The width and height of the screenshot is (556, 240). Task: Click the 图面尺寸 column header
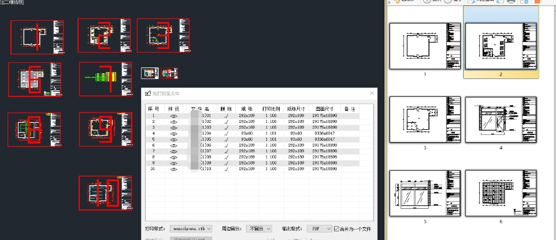[325, 108]
